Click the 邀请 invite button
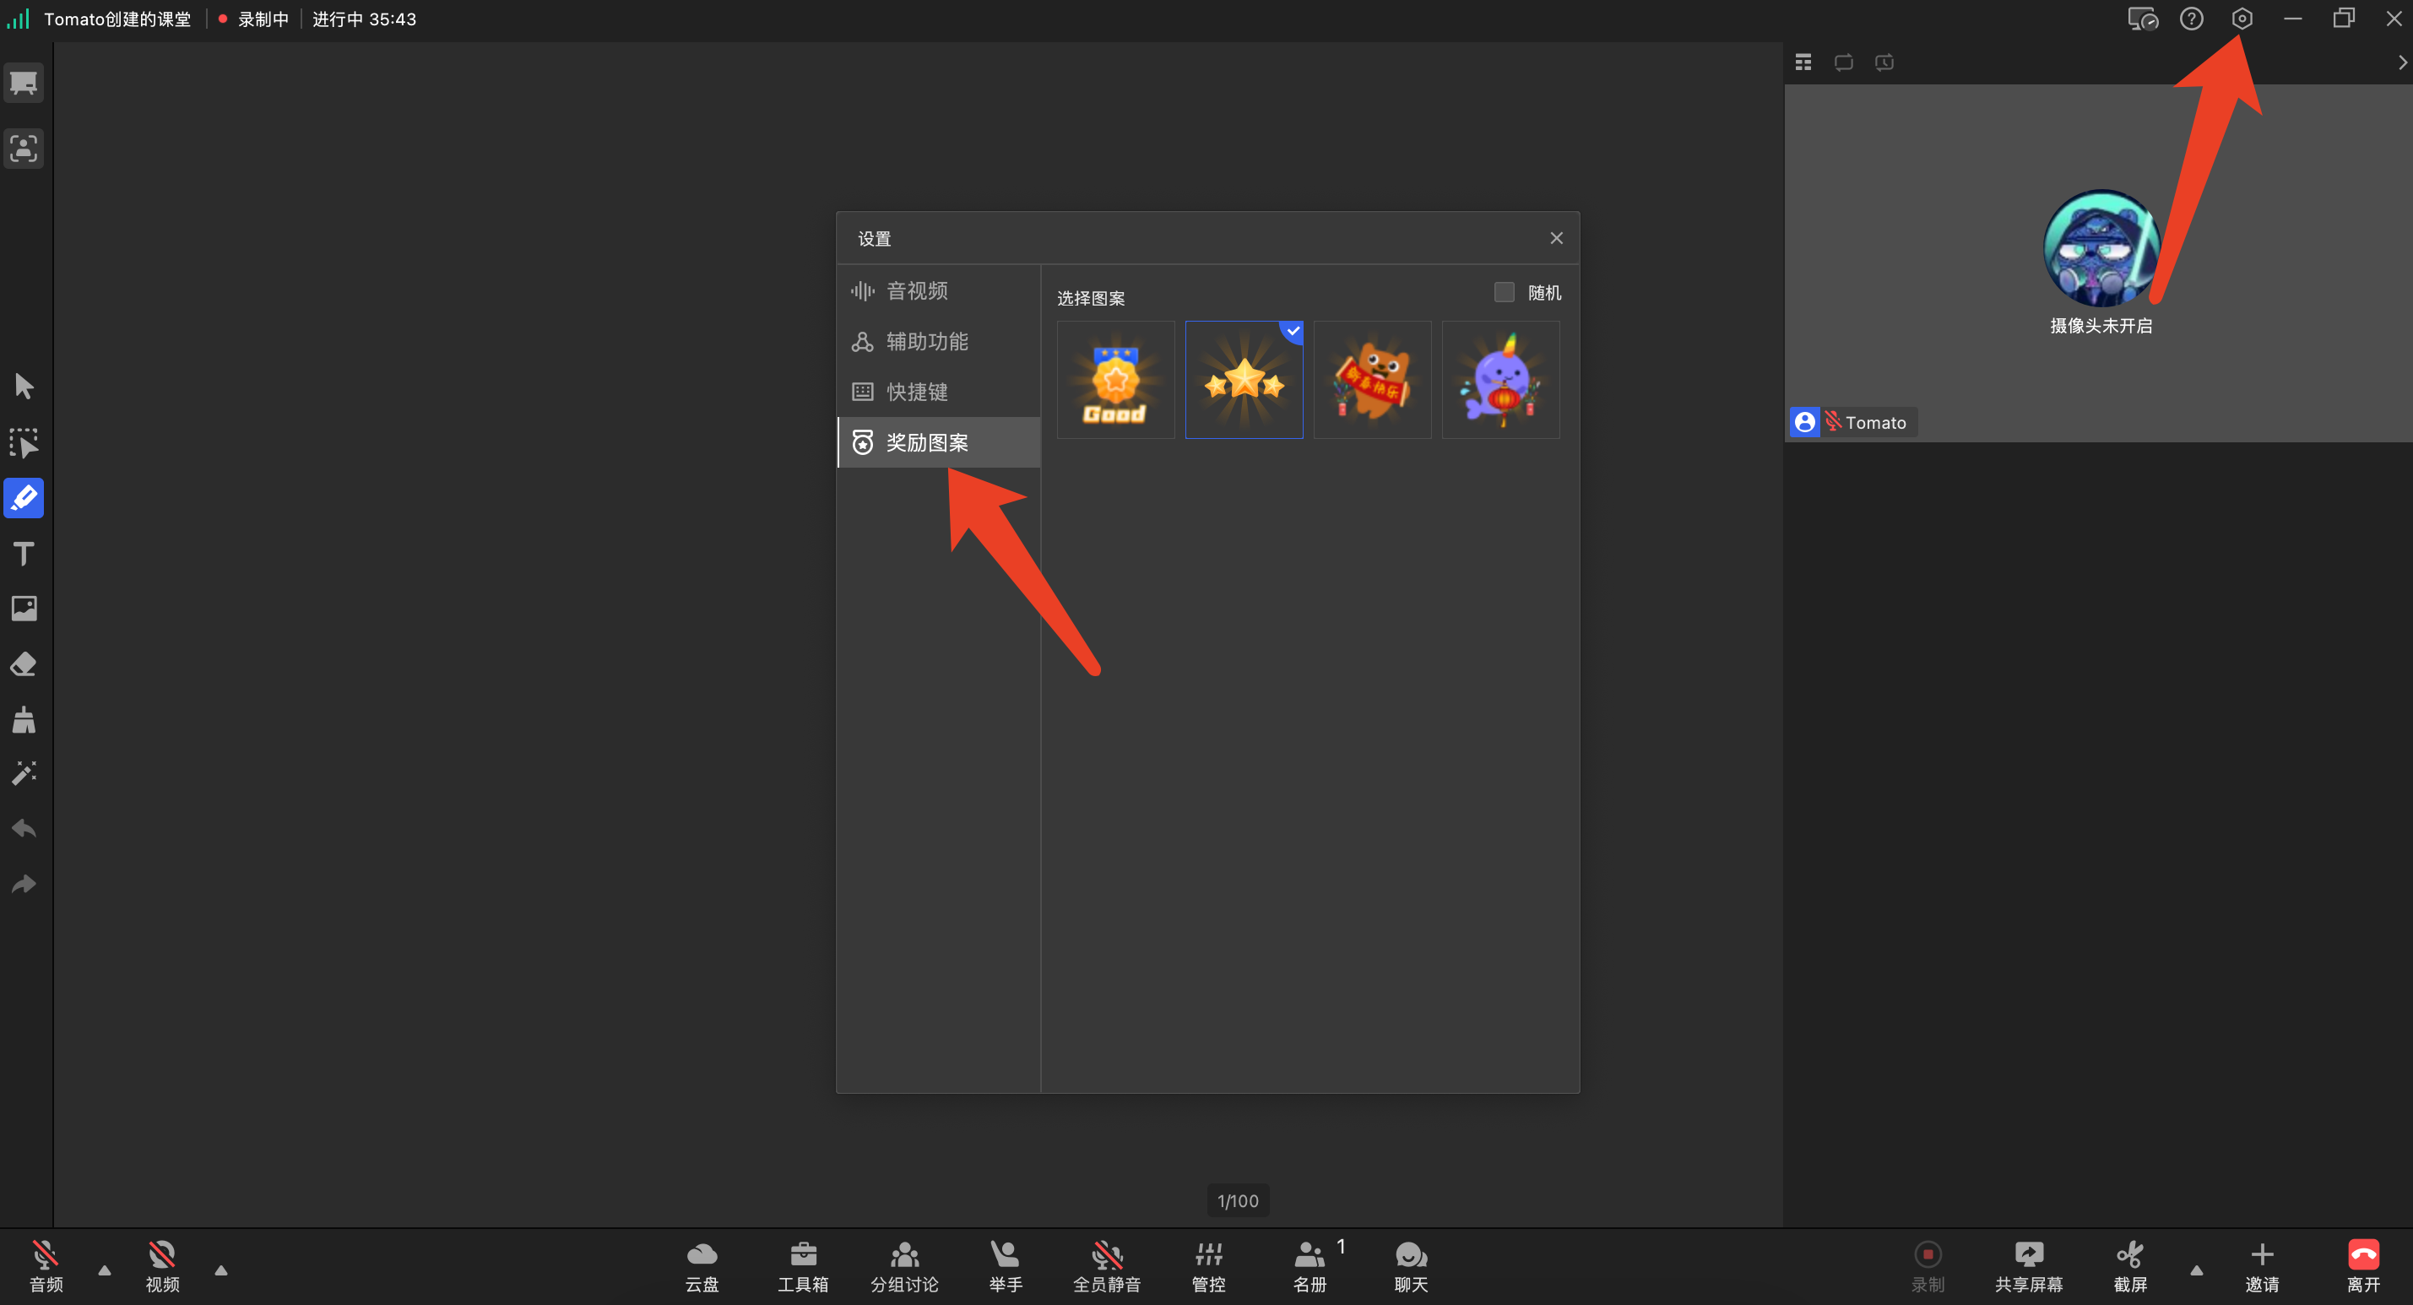Viewport: 2413px width, 1305px height. 2261,1265
